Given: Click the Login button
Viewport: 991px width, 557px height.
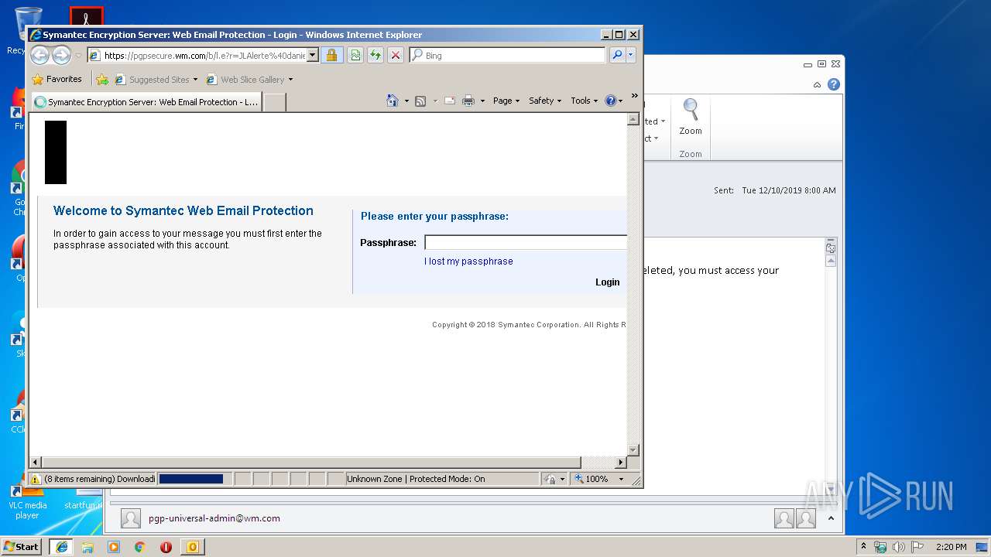Looking at the screenshot, I should coord(607,282).
